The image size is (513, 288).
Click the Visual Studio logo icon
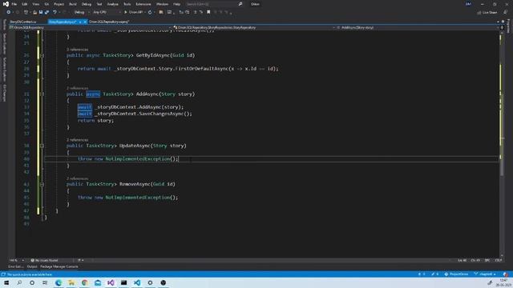tap(6, 4)
